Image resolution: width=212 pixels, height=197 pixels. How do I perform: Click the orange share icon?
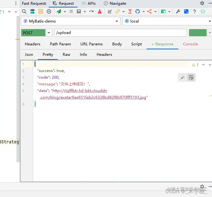click(149, 11)
